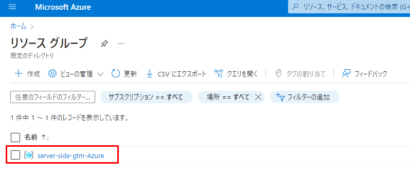Toggle select-all checkbox beside 名前
The width and height of the screenshot is (410, 196).
tap(15, 138)
